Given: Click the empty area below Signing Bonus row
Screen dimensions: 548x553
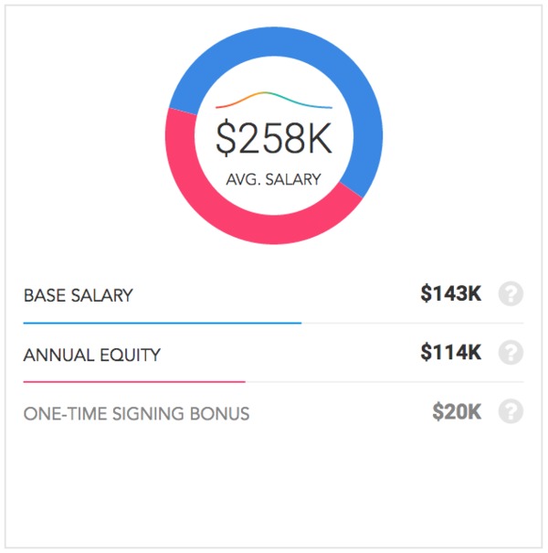Looking at the screenshot, I should (274, 486).
